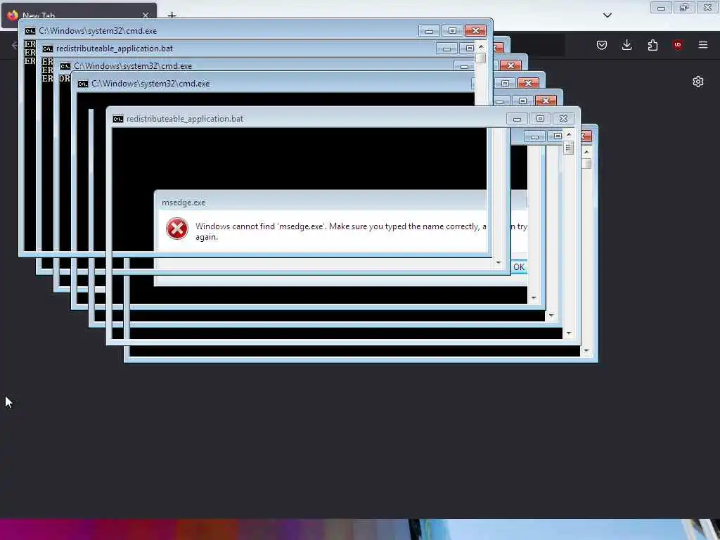Click the front .bat window scrollbar thumb
Screen dimensions: 720x540
(569, 148)
